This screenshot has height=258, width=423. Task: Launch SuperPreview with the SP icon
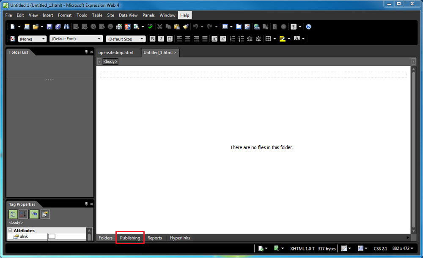click(128, 27)
